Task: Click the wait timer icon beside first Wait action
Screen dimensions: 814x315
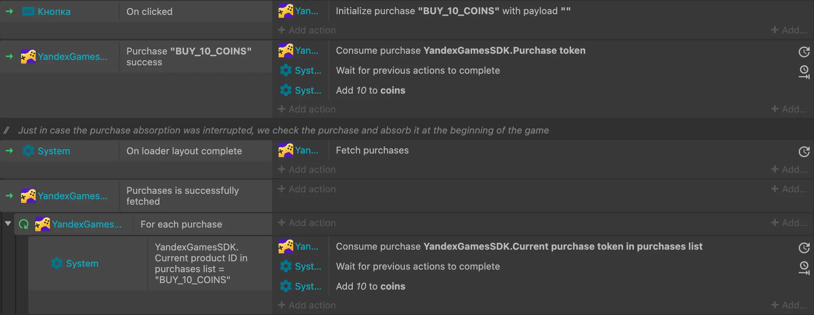Action: click(x=804, y=71)
